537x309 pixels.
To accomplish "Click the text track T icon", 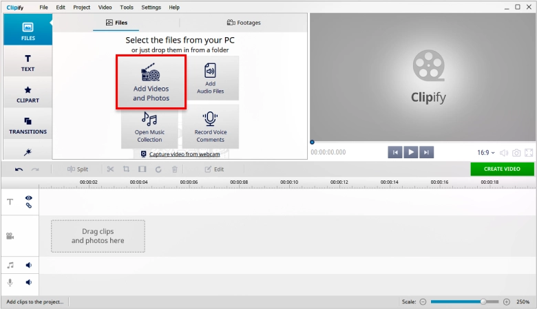I will tap(10, 202).
